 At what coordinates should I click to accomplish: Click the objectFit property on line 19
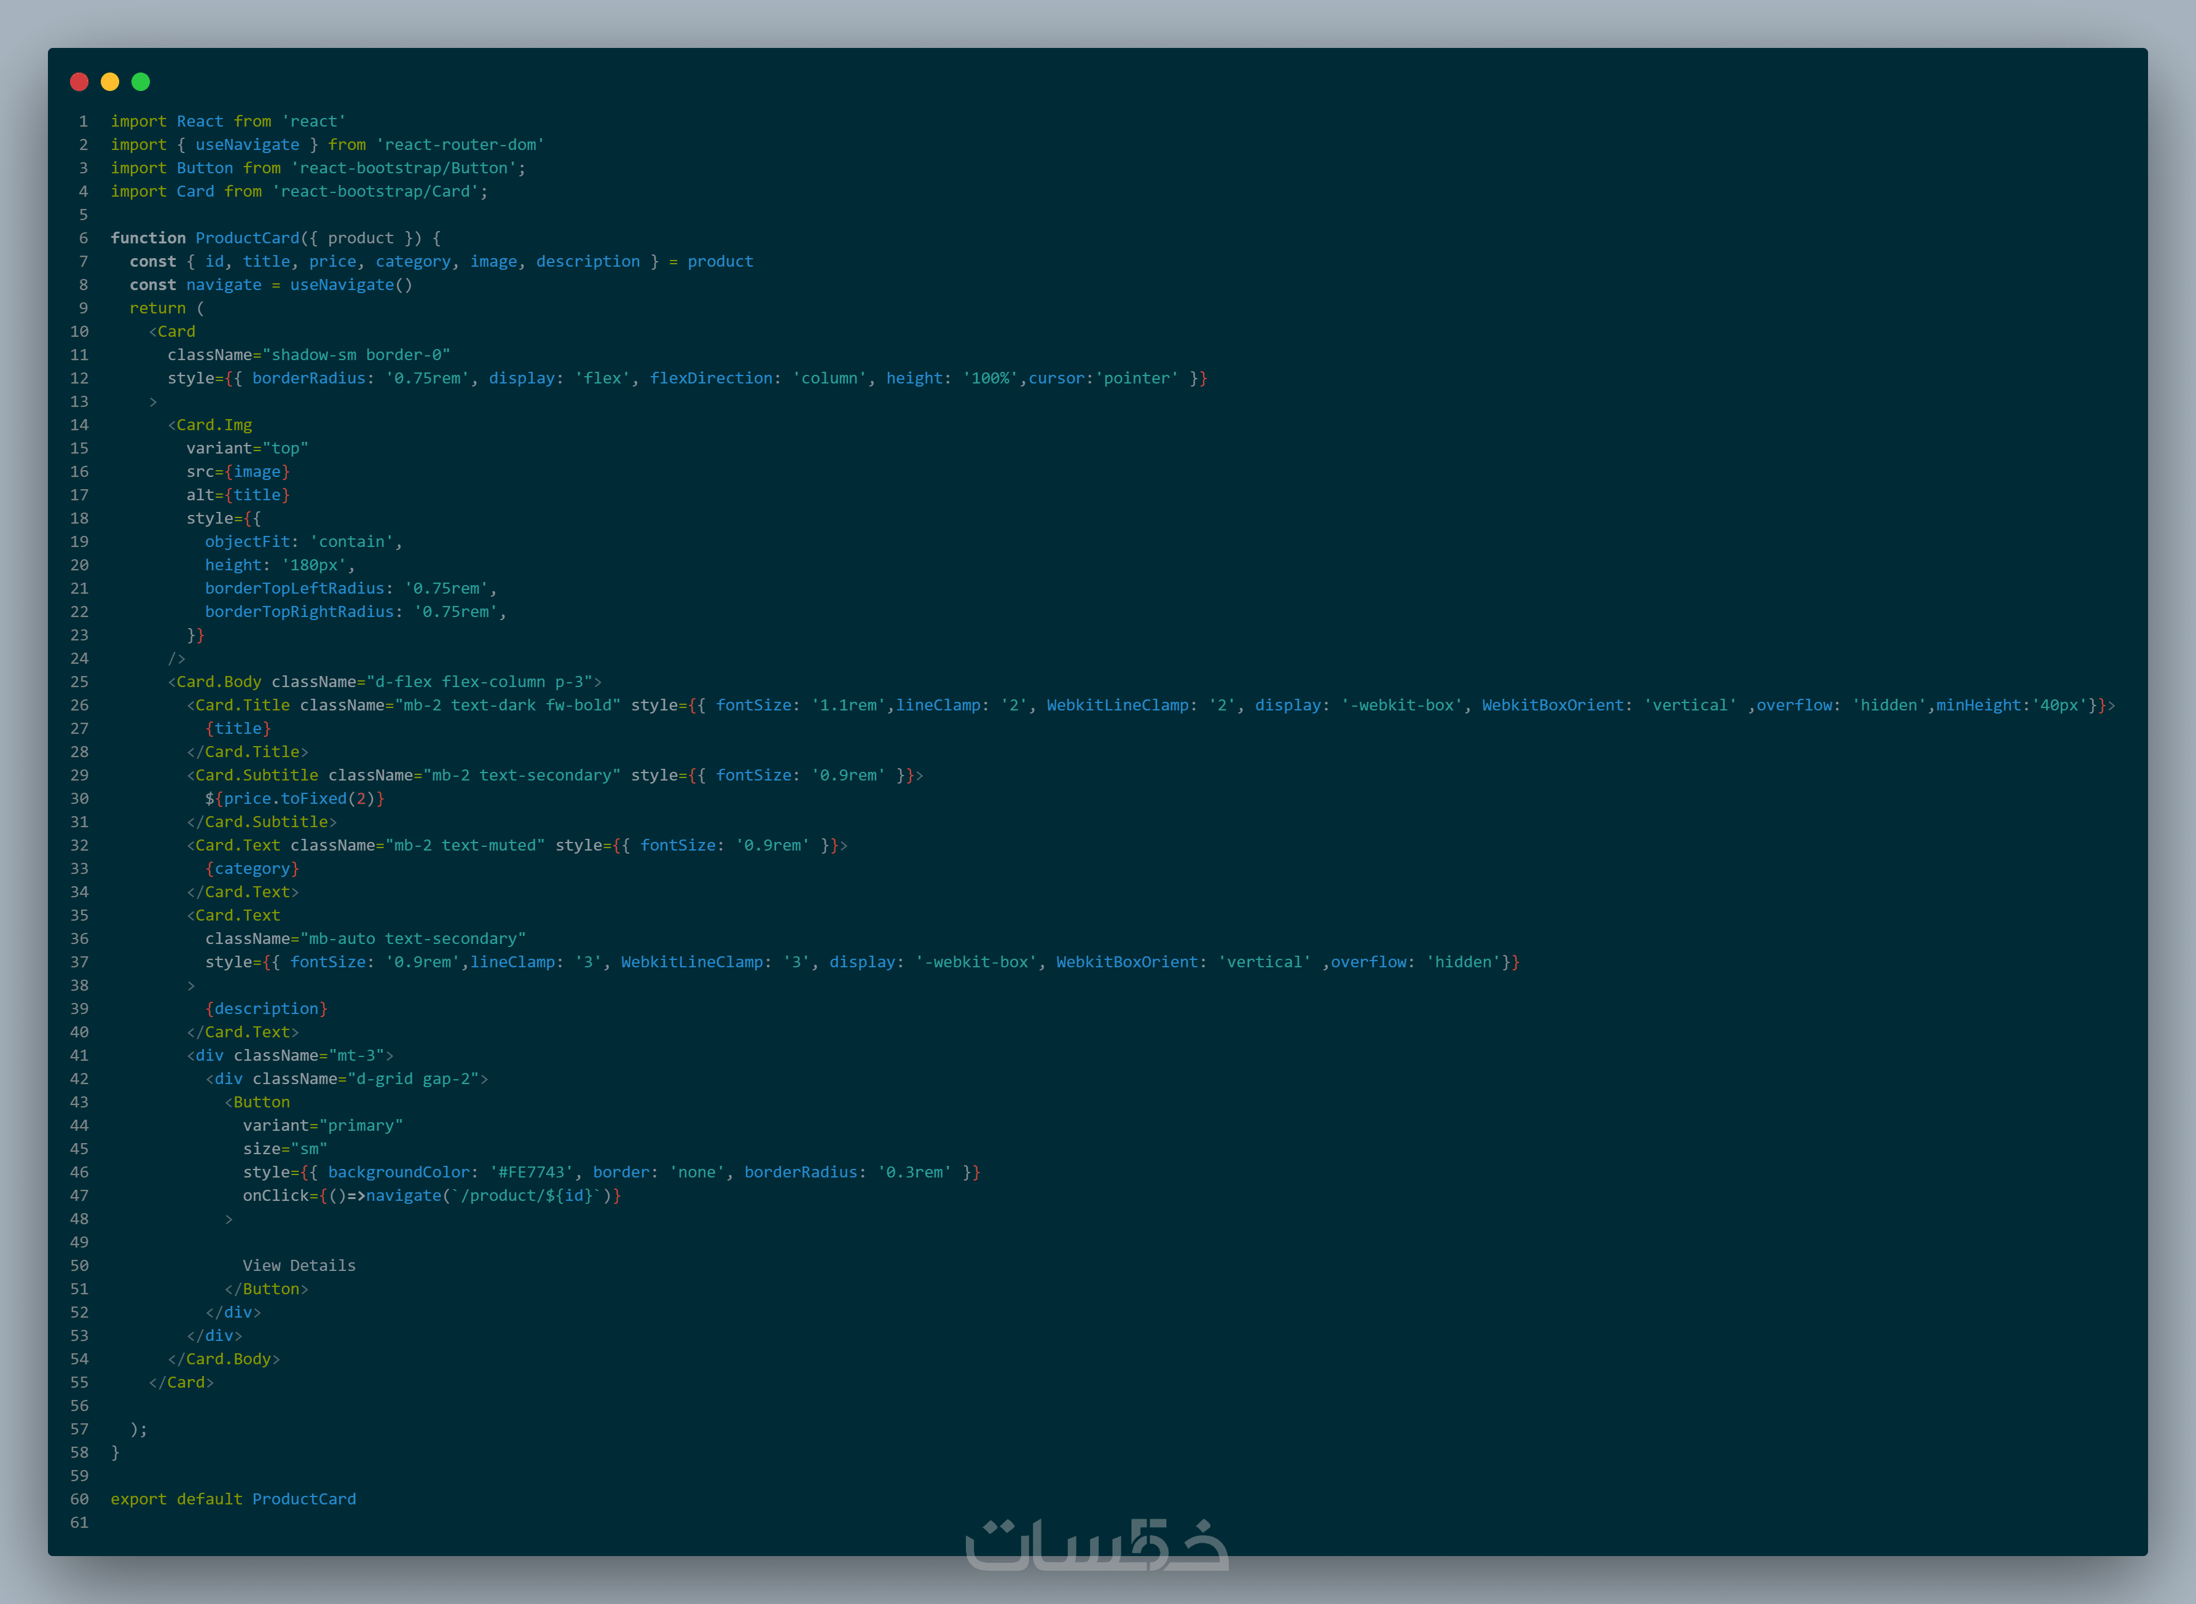(246, 542)
